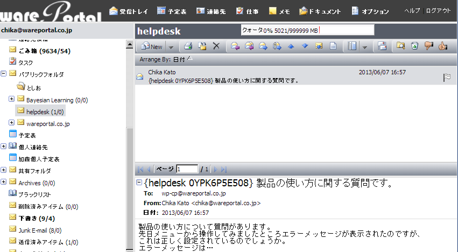This screenshot has height=252, width=458.
Task: Select the タスク folder
Action: pos(25,62)
